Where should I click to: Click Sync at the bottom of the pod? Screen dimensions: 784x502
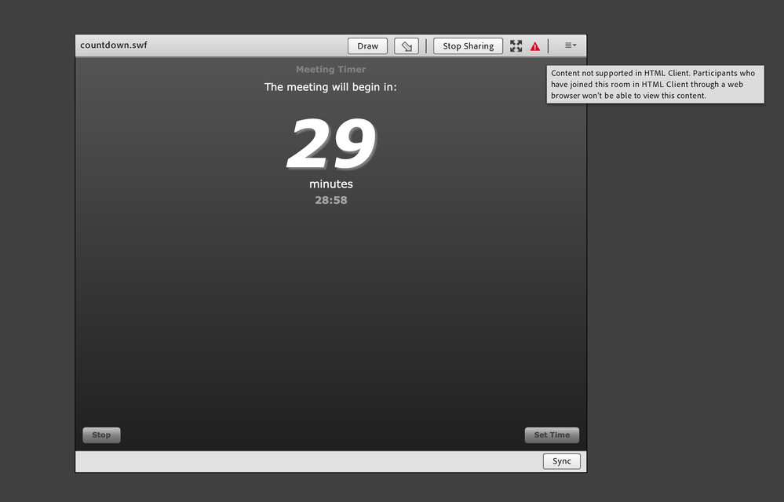click(561, 461)
